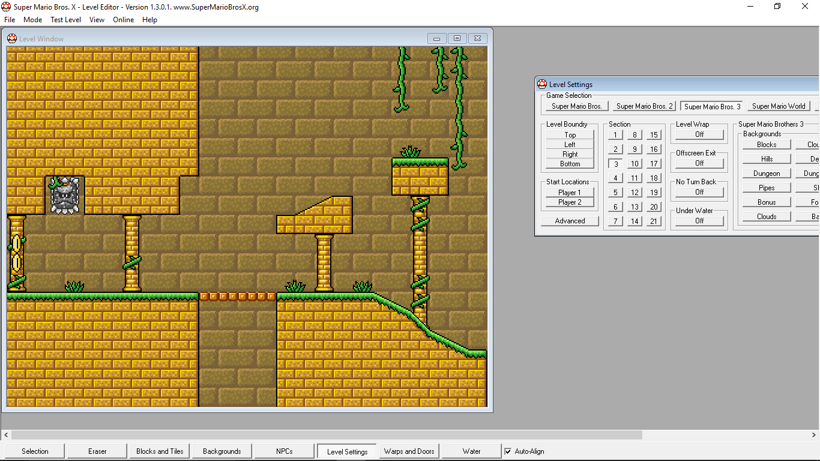Click the Level Window mushroom icon
Image resolution: width=820 pixels, height=461 pixels.
(12, 38)
